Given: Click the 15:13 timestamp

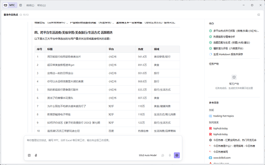Looking at the screenshot, I should click(x=26, y=15).
